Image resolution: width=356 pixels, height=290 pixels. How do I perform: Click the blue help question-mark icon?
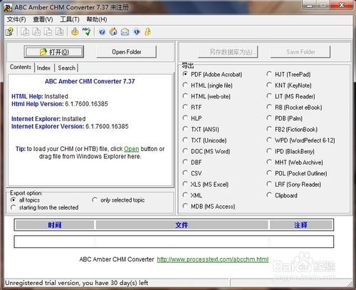[x=102, y=32]
